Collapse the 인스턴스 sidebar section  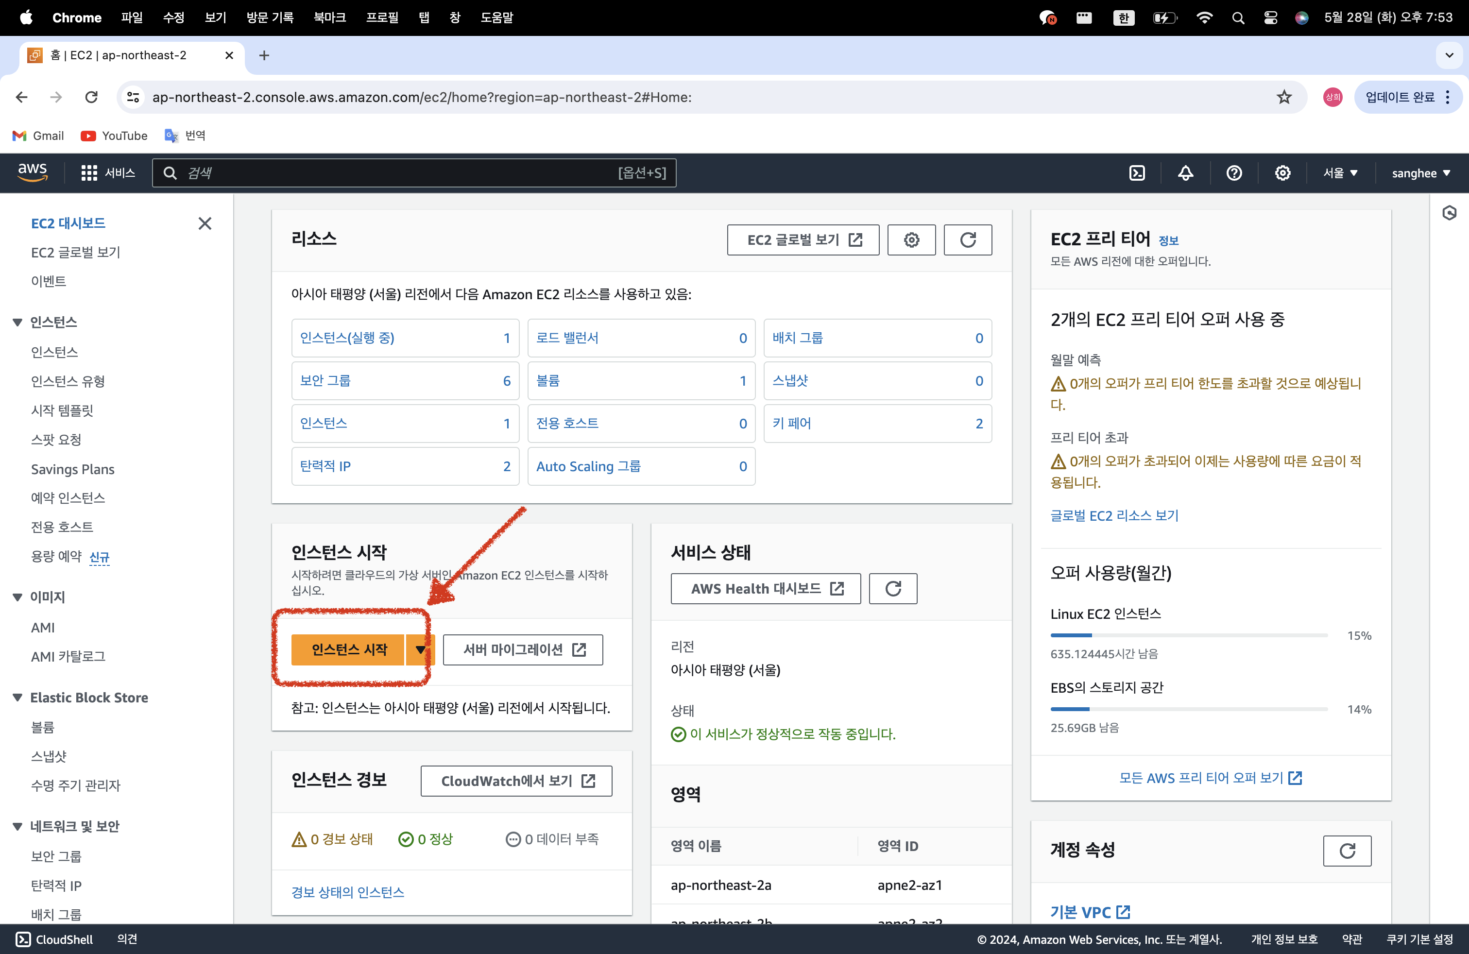point(17,322)
